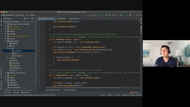Click the tool windows toggle icon in the bottom-left corner
The height and width of the screenshot is (107, 190).
tap(1, 95)
